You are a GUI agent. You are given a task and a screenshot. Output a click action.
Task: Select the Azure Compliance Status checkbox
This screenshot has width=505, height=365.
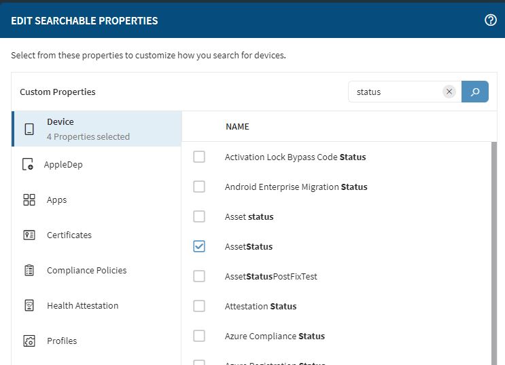(x=199, y=336)
